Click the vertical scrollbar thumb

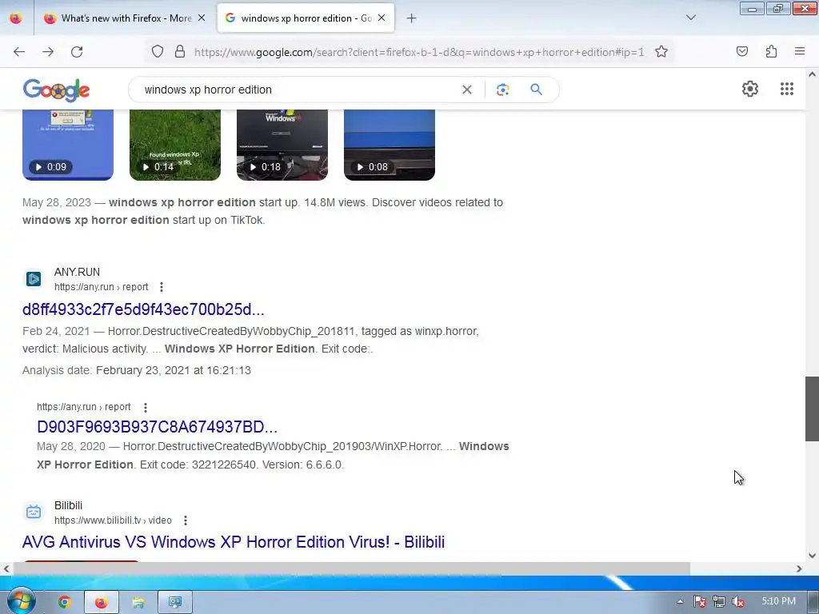(x=812, y=409)
